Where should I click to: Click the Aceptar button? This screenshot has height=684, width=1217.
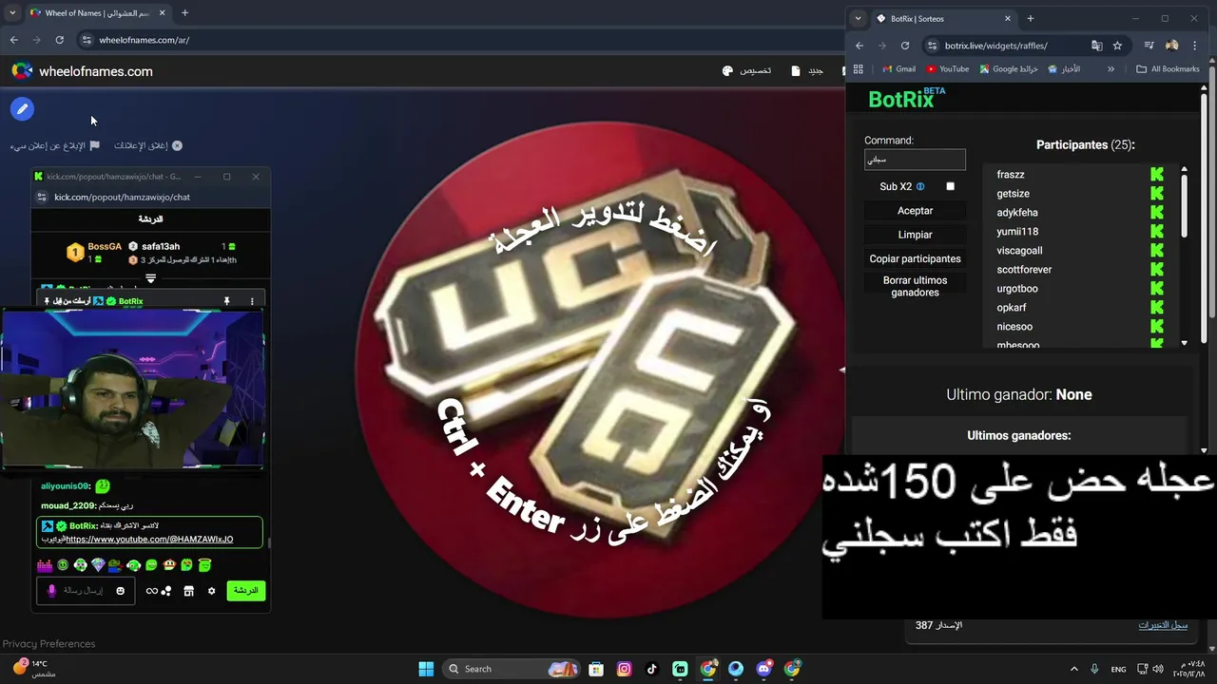(x=916, y=211)
